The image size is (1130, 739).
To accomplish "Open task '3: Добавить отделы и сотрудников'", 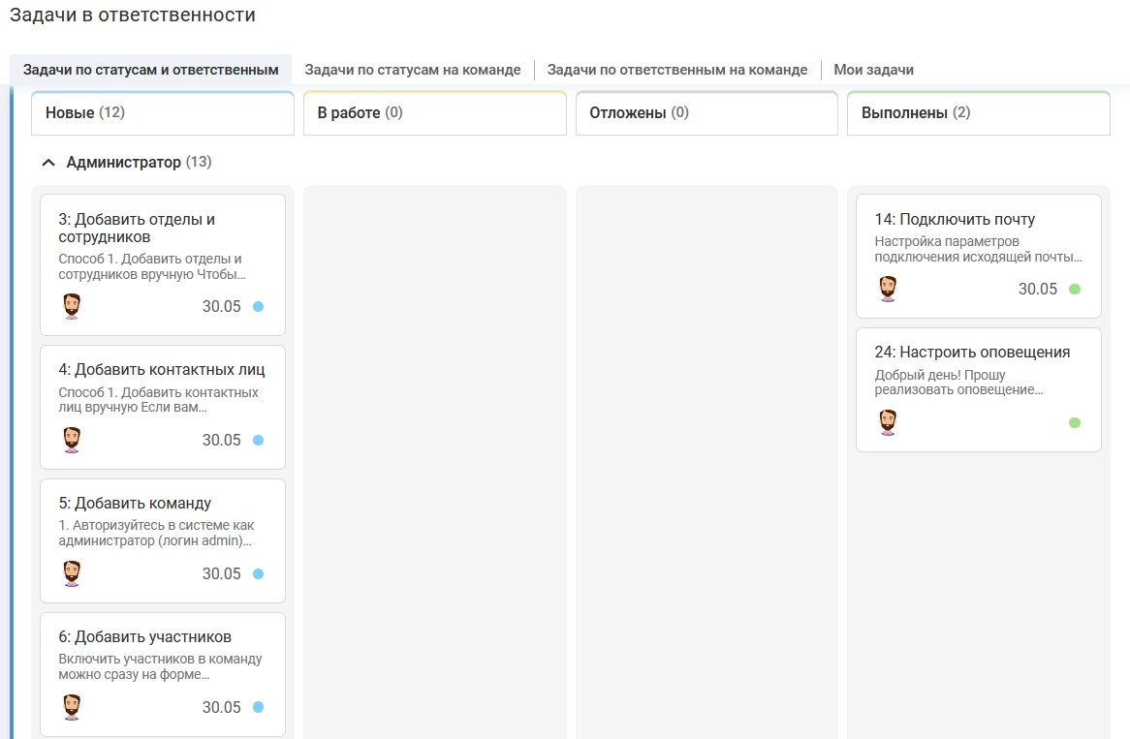I will point(137,228).
